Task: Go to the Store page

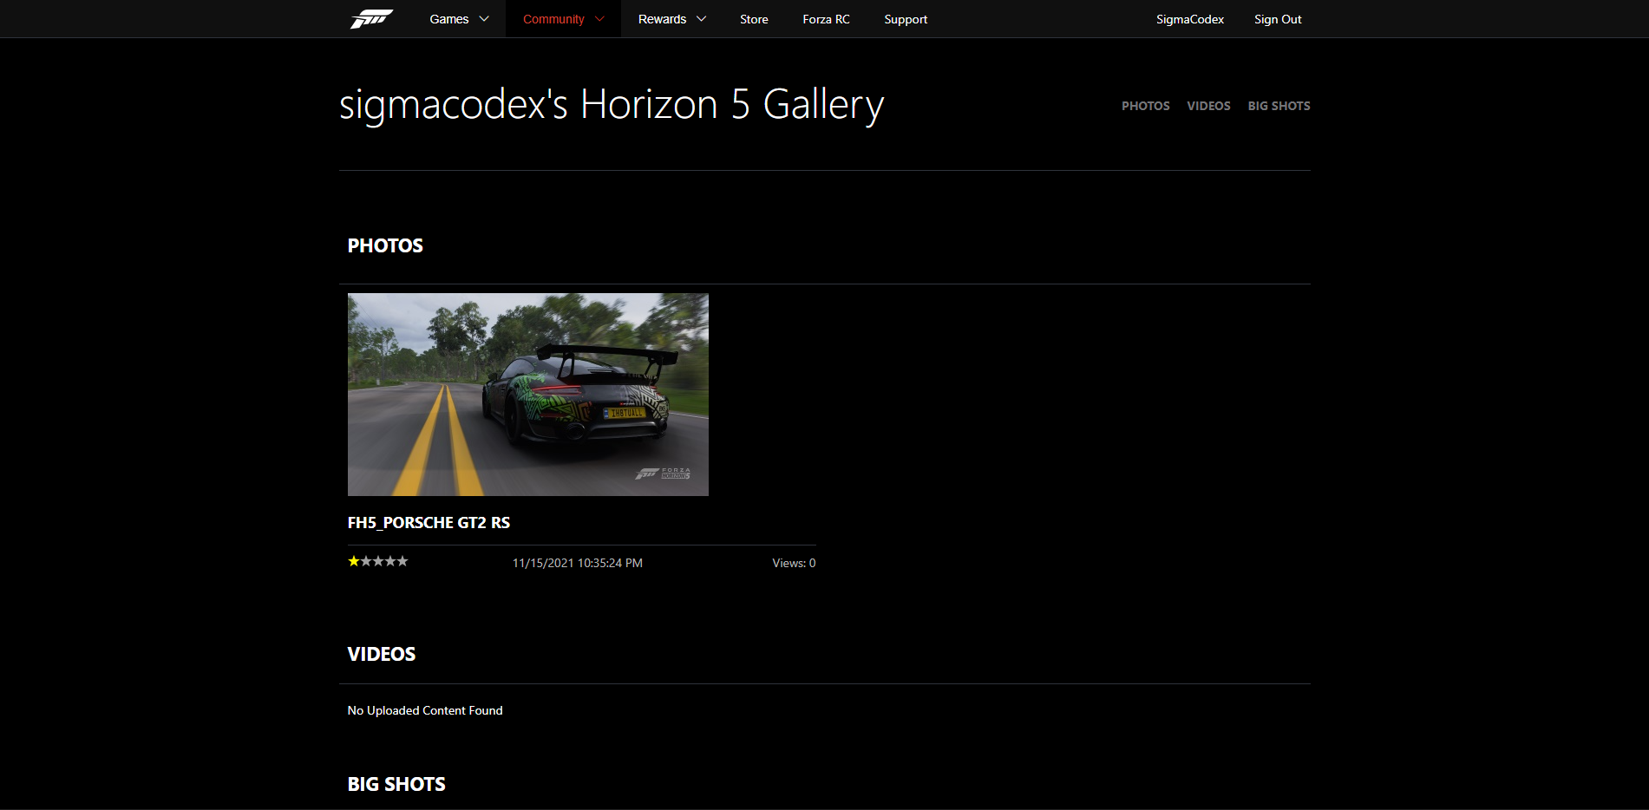Action: (x=754, y=19)
